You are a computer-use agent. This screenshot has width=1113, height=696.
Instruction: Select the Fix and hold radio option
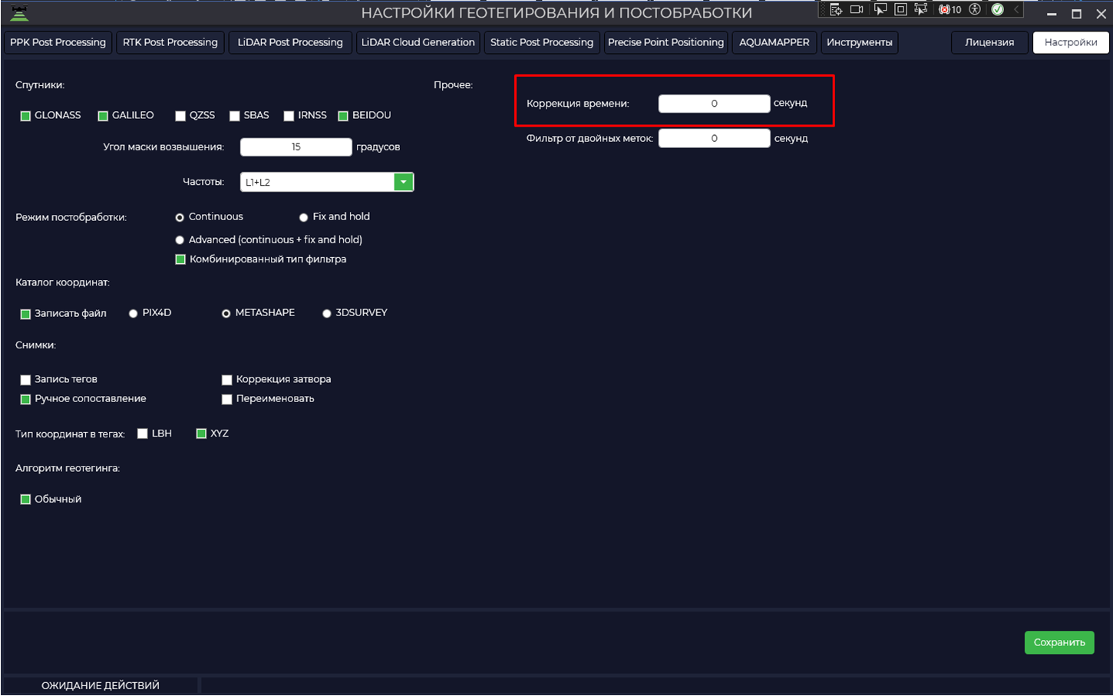pyautogui.click(x=303, y=217)
